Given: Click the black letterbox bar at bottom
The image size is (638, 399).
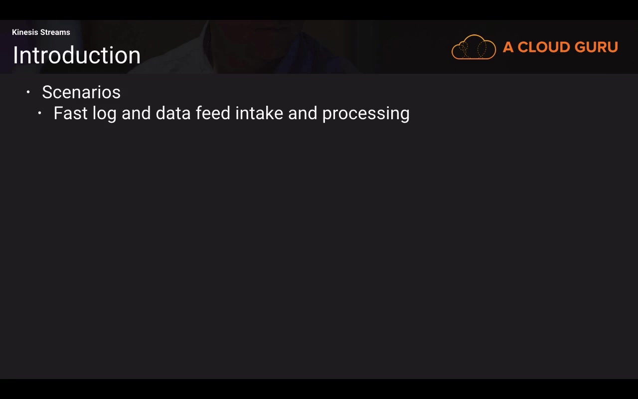Looking at the screenshot, I should tap(319, 389).
